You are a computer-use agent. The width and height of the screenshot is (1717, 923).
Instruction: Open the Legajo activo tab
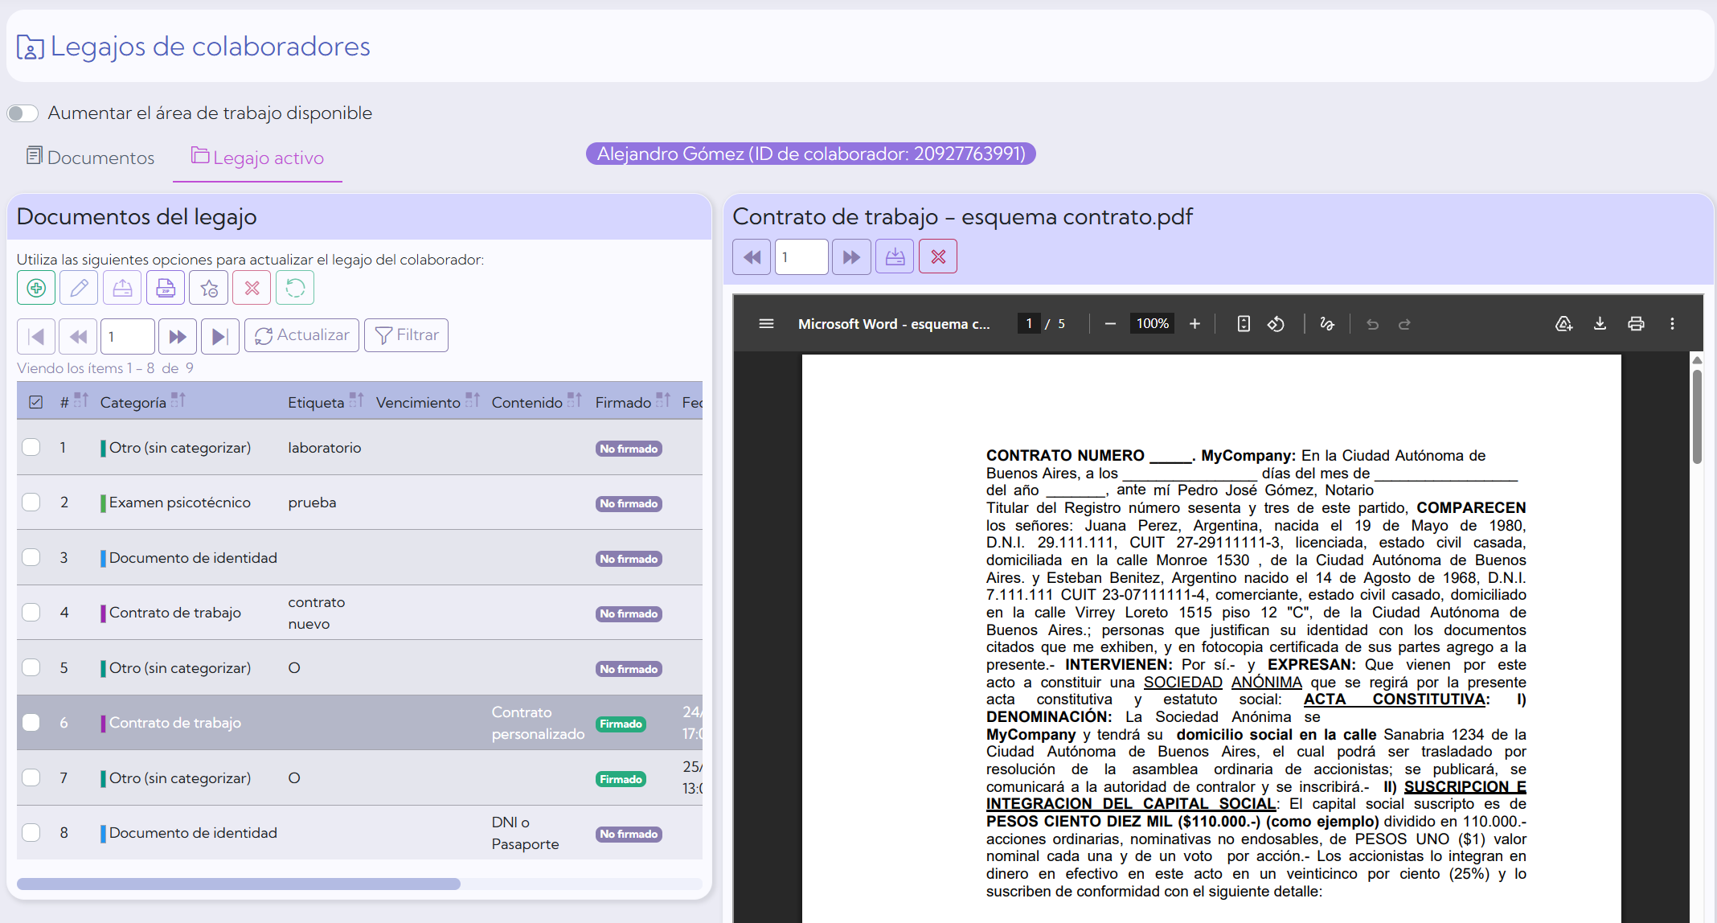257,158
